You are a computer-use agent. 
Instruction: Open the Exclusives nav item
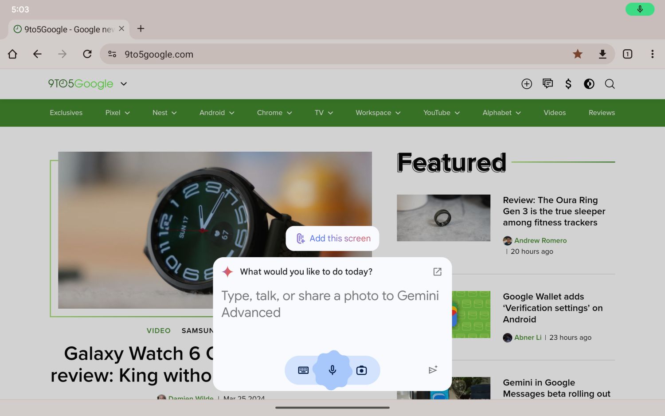tap(66, 113)
